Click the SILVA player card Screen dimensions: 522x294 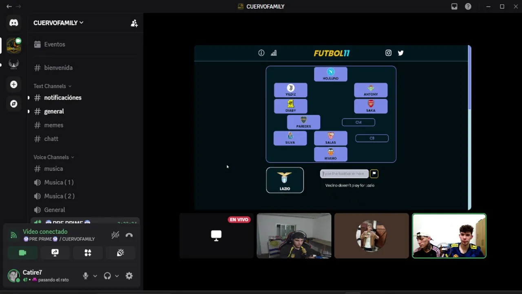pos(290,138)
